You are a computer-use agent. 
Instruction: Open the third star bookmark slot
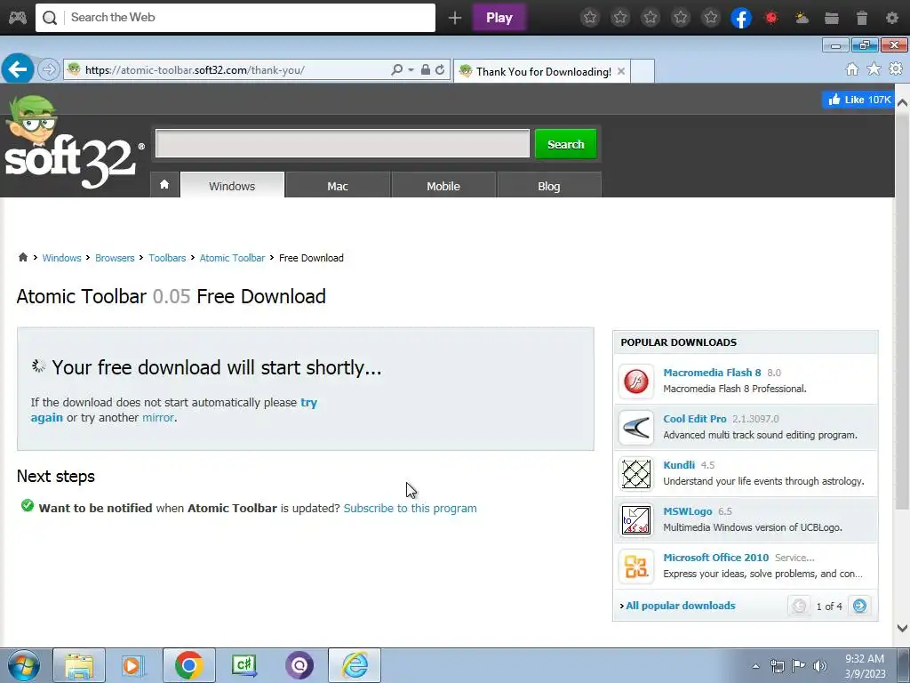pos(651,18)
